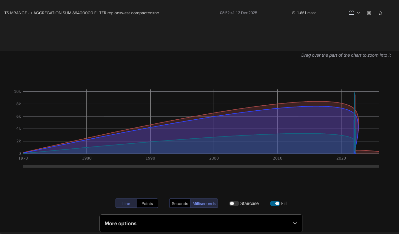Select Milliseconds time unit
This screenshot has width=399, height=234.
[204, 203]
